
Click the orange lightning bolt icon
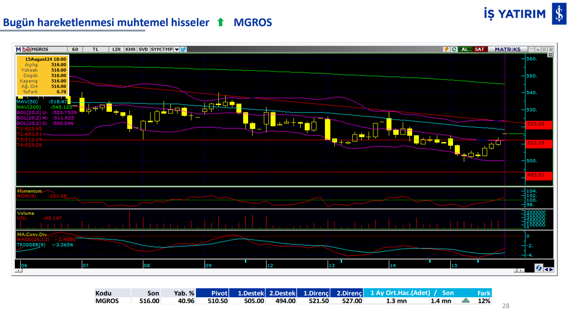(x=447, y=49)
